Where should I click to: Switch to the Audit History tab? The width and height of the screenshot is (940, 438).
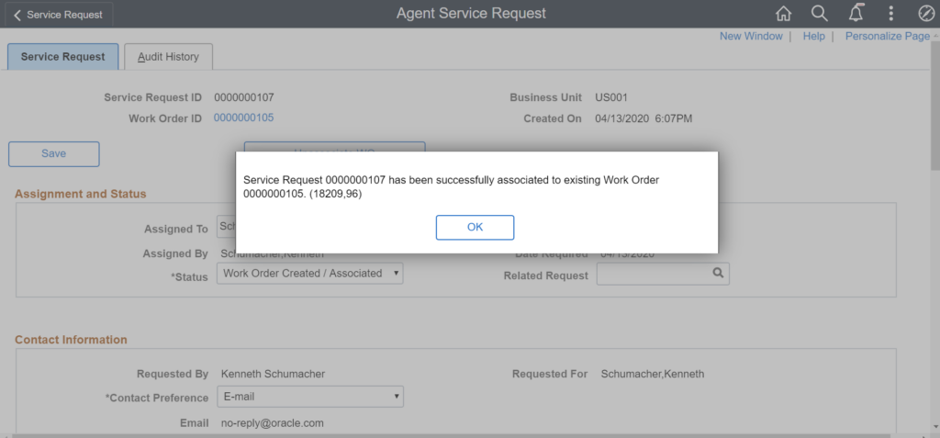168,57
